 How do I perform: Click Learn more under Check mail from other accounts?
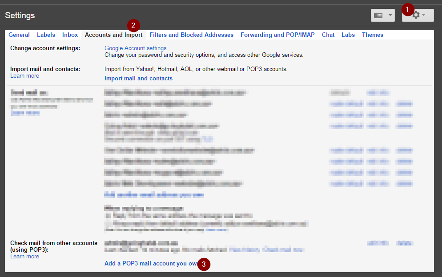24,256
